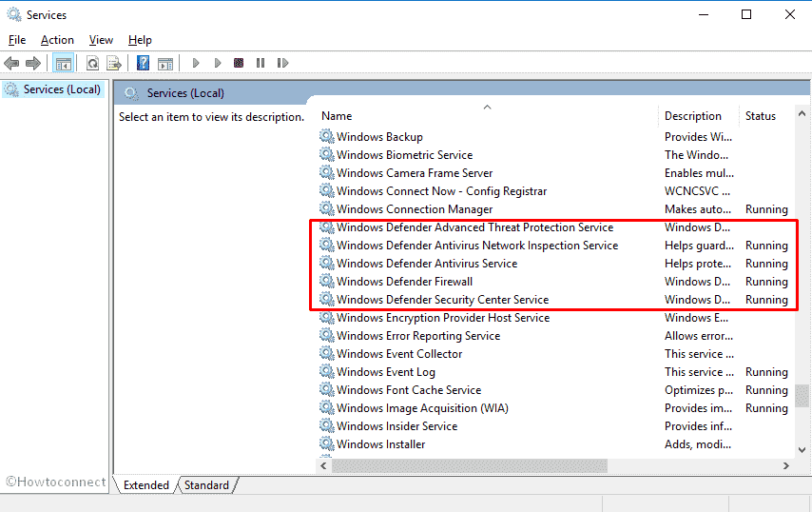Click the Start Service play icon
The image size is (812, 512).
point(196,63)
